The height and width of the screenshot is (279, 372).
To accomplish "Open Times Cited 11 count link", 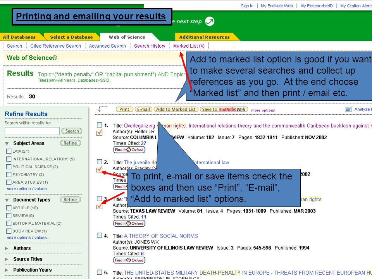I will 143,217.
